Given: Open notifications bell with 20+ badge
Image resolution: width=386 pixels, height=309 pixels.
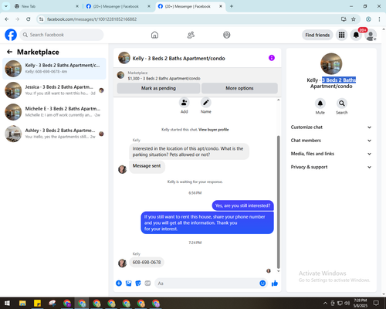Looking at the screenshot, I should (356, 35).
